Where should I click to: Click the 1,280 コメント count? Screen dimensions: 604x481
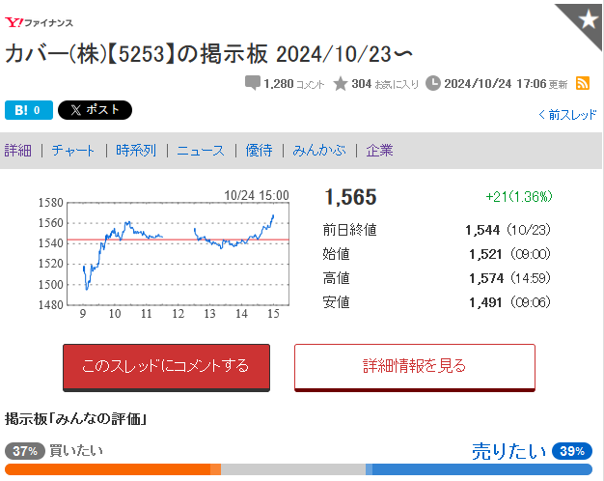pos(294,84)
